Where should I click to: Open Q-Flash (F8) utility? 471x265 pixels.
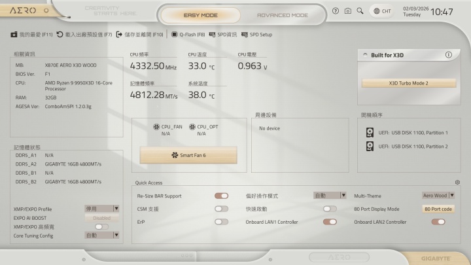[188, 35]
